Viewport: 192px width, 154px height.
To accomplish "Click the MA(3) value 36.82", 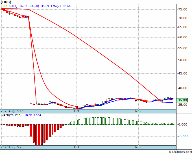I will point(23,6).
